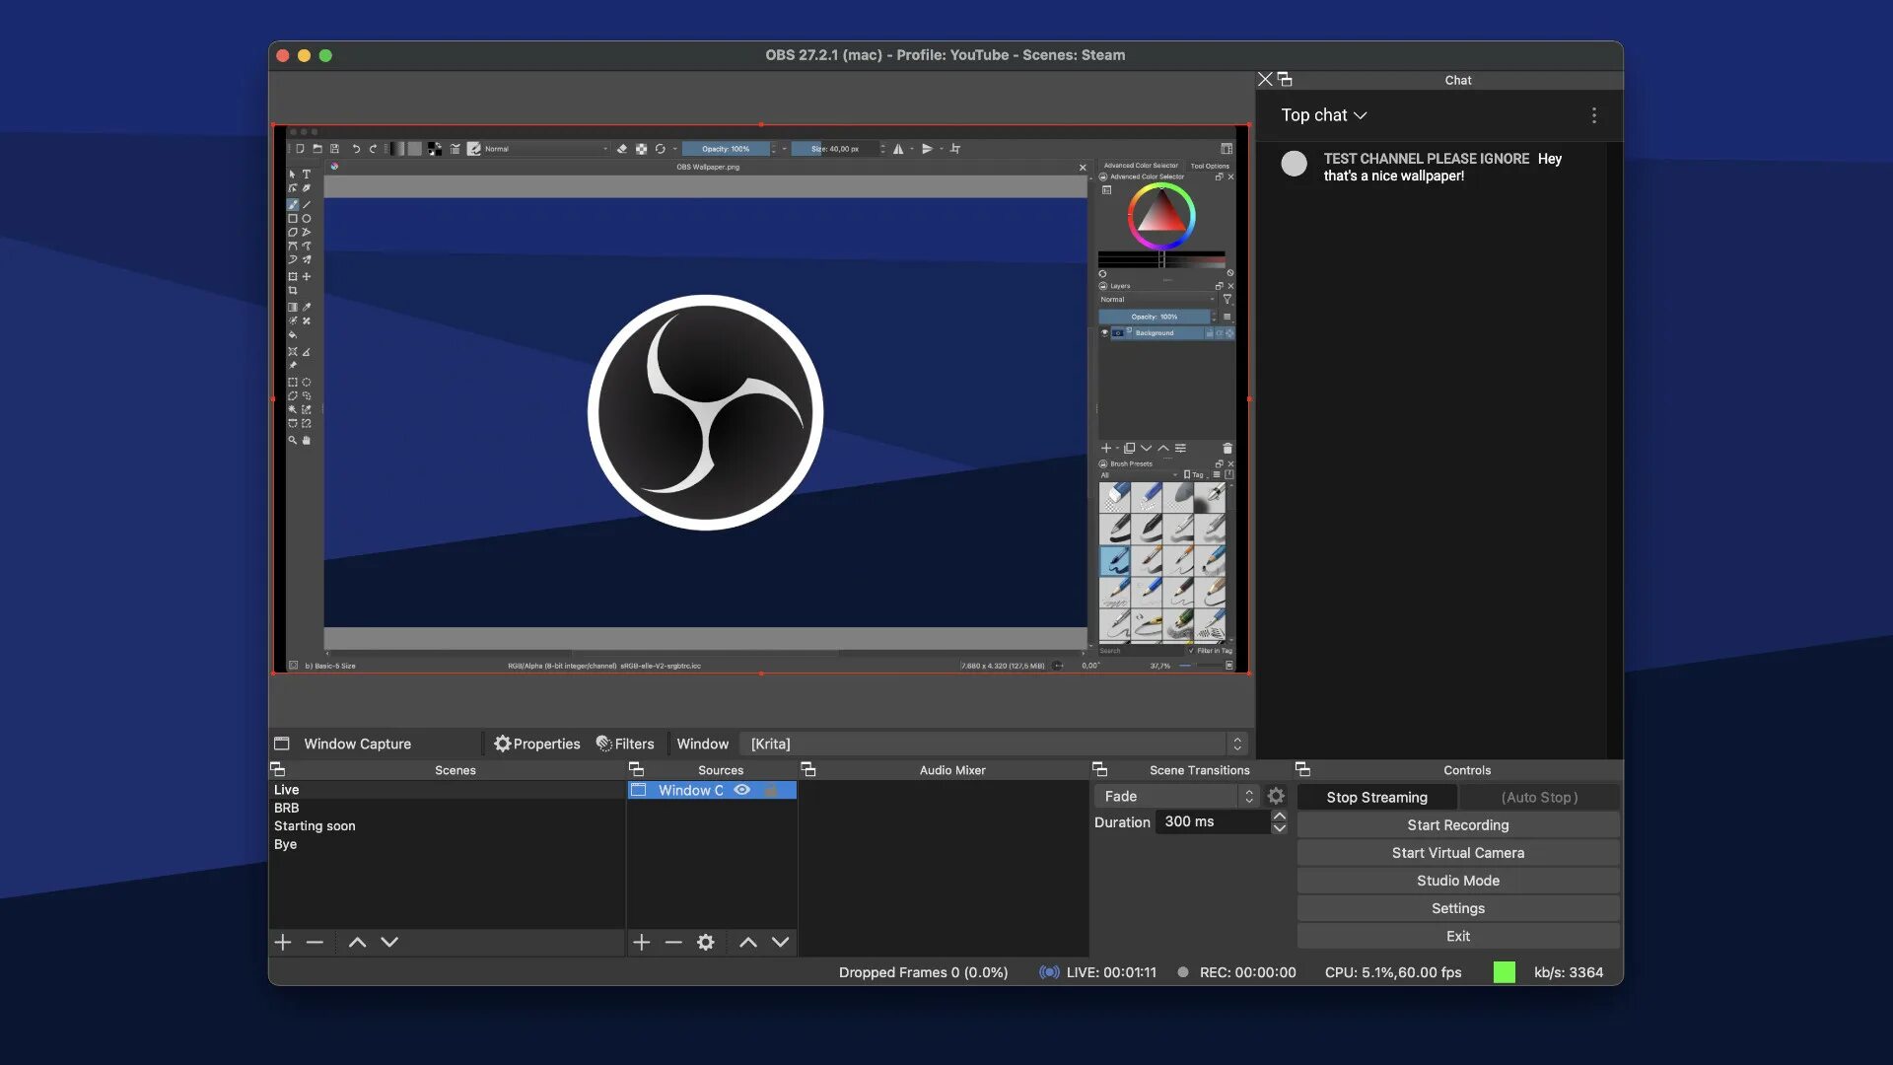Toggle visibility of Window Capture source
1893x1065 pixels.
tap(741, 791)
